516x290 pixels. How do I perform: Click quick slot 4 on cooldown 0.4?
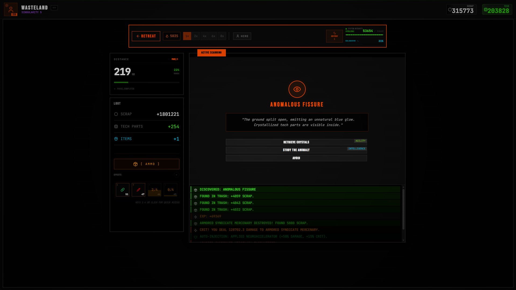[x=170, y=190]
